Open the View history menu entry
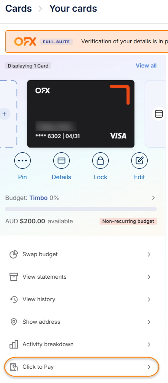168x383 pixels. [x=81, y=299]
